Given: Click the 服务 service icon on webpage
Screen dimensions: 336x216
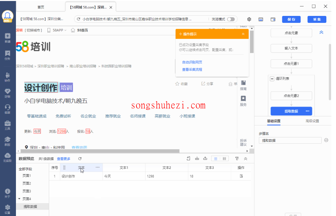Looking at the screenshot, I should [243, 101].
